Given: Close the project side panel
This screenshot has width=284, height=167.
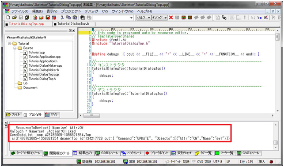Looking at the screenshot, I should [73, 31].
